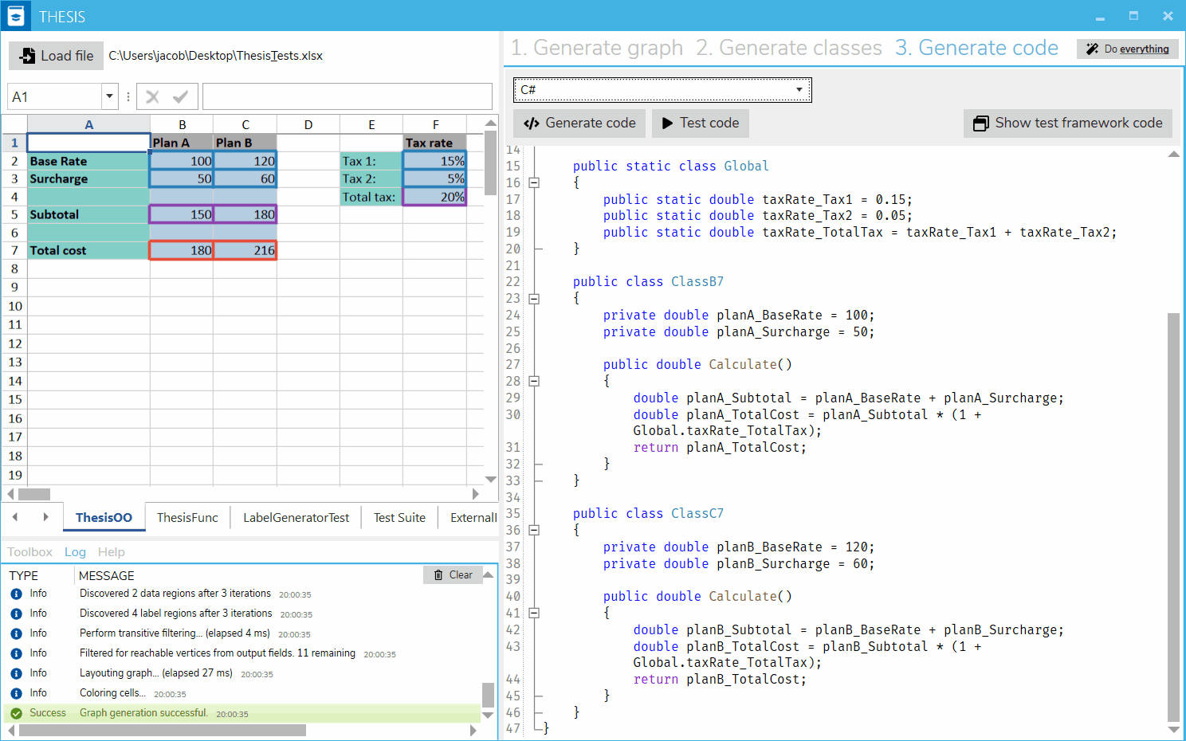
Task: Collapse ClassC7 code fold marker
Action: click(x=534, y=530)
